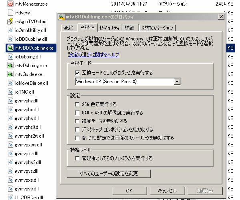Select the mtvDubbing.exe application icon
Screen dimensions: 240x200
click(10, 65)
